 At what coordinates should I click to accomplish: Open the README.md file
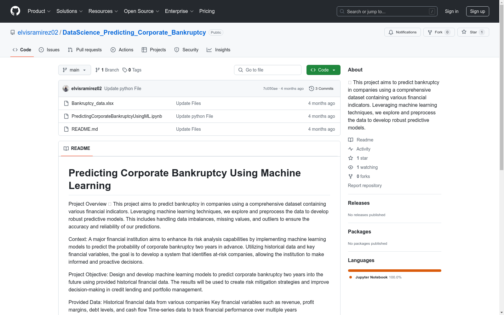tap(85, 129)
